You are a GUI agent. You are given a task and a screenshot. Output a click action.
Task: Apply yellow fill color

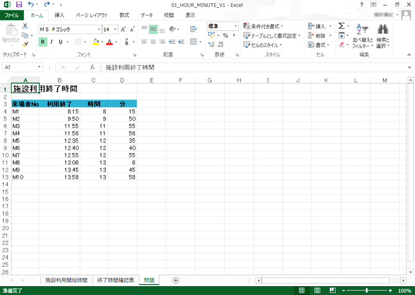point(96,42)
